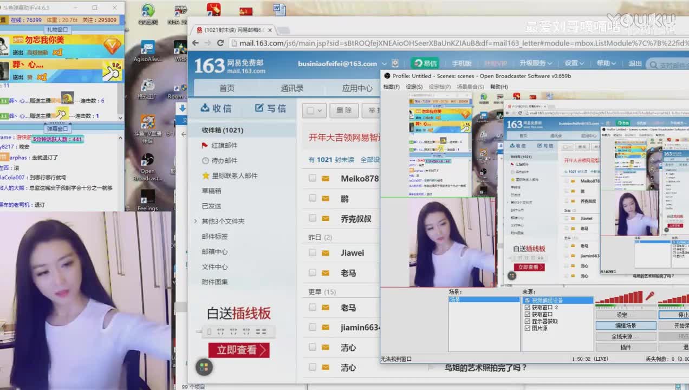Click the 设定 button in OBS
689x390 pixels.
pyautogui.click(x=626, y=315)
